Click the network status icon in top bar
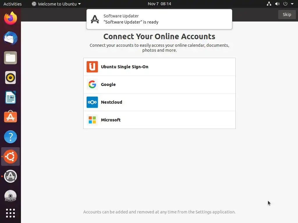 [x=269, y=4]
